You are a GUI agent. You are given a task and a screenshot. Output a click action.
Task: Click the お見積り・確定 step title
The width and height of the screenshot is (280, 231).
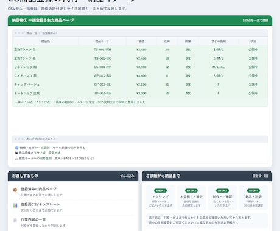(x=191, y=197)
